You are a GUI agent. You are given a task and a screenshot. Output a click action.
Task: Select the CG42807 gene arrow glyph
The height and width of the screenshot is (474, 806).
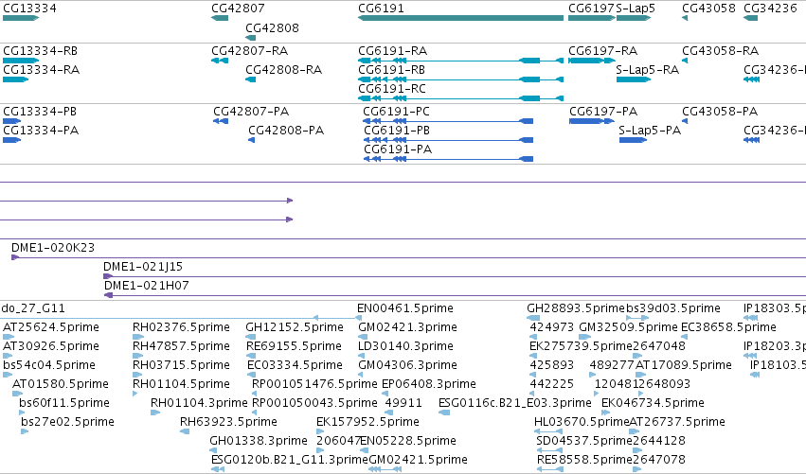220,18
